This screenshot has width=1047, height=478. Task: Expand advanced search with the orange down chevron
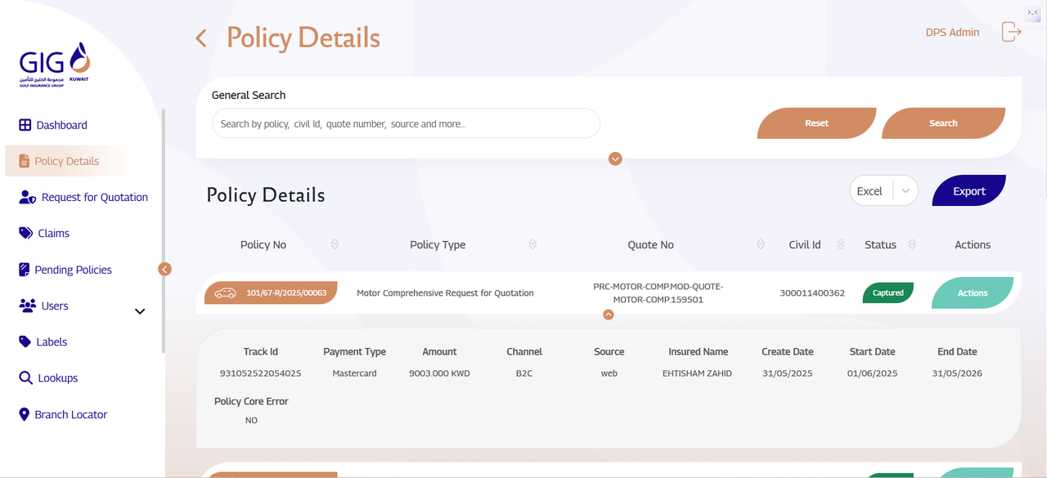(615, 159)
